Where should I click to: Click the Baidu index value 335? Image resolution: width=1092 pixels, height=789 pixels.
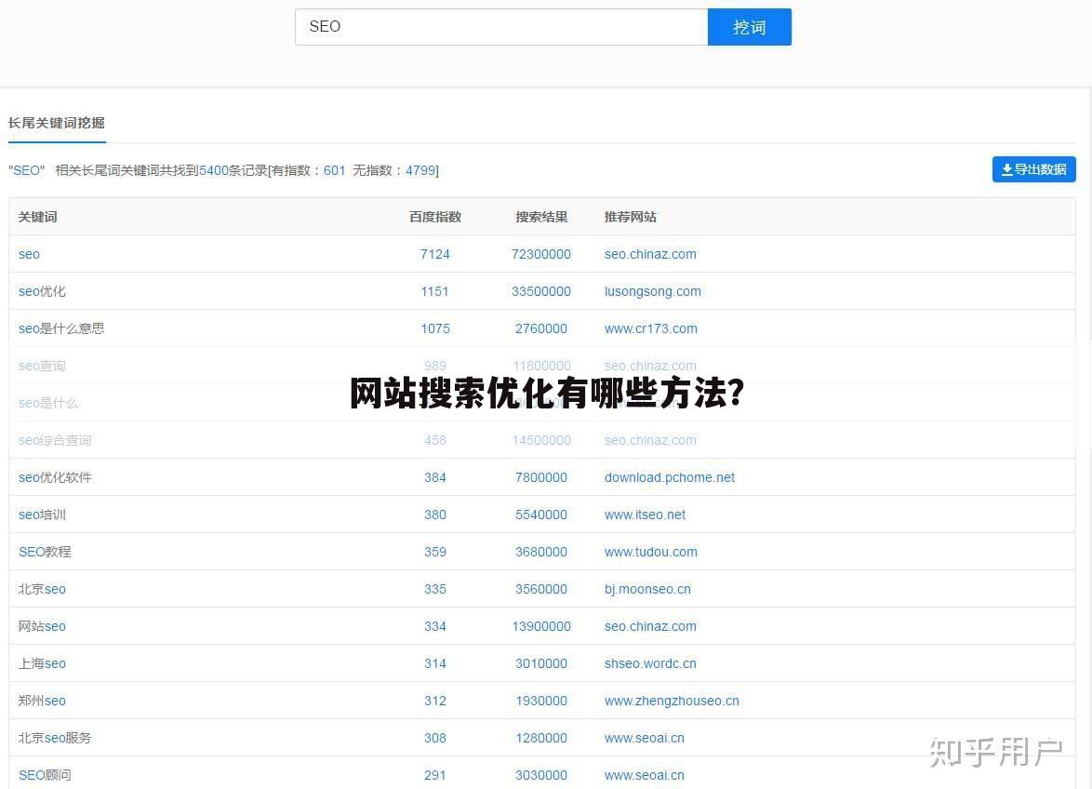point(435,589)
